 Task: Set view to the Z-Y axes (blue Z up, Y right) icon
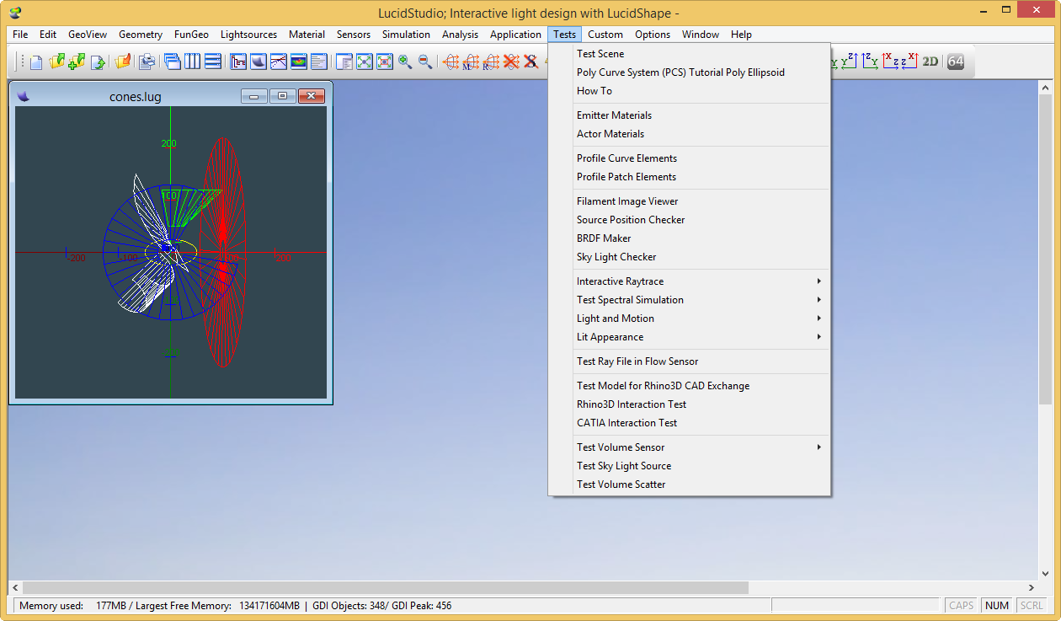[x=870, y=62]
